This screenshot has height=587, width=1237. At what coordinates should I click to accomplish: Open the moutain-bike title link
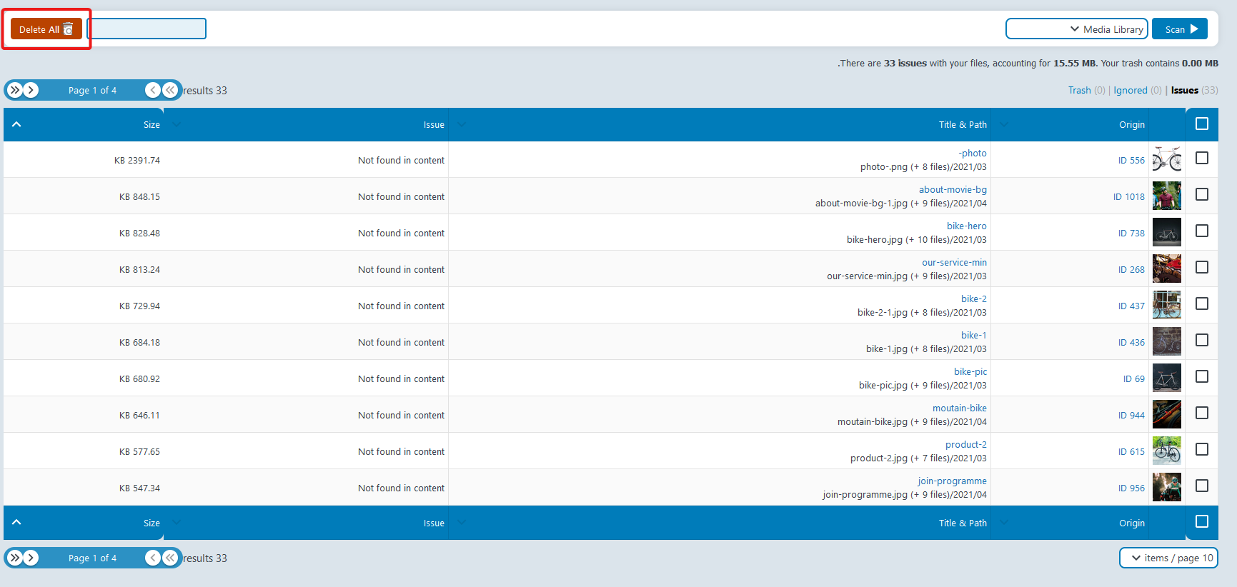(x=959, y=408)
